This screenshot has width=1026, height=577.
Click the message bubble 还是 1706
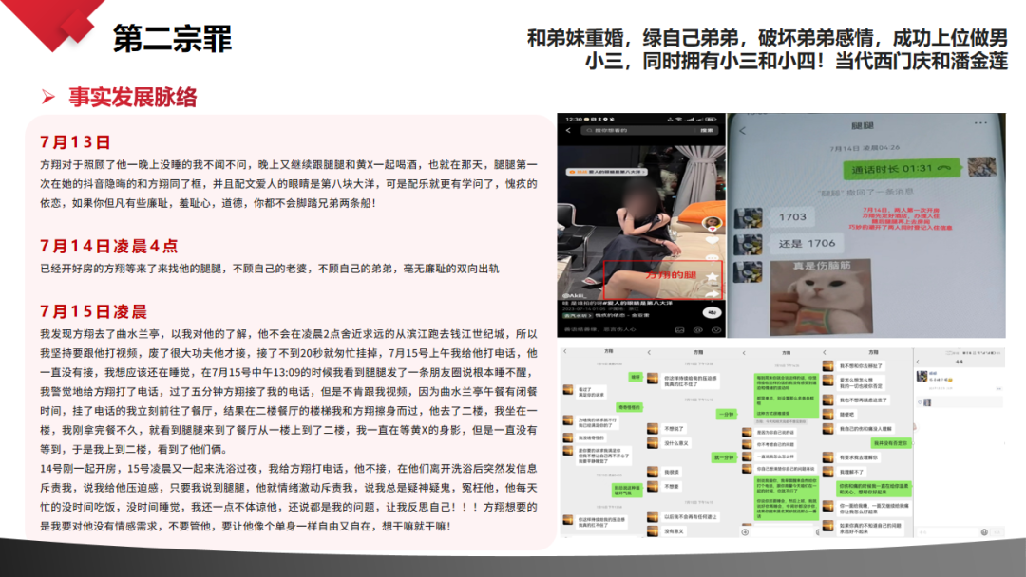(807, 243)
